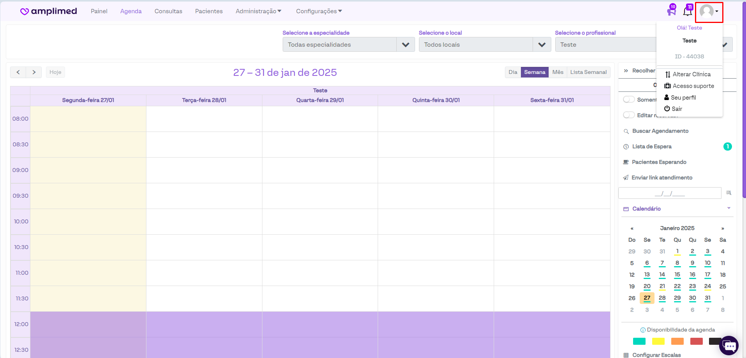This screenshot has height=358, width=746.
Task: Click 'Enviar link atendimento'
Action: pyautogui.click(x=662, y=178)
